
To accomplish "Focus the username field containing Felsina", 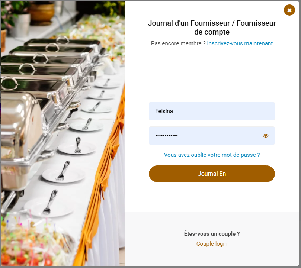I will point(212,111).
